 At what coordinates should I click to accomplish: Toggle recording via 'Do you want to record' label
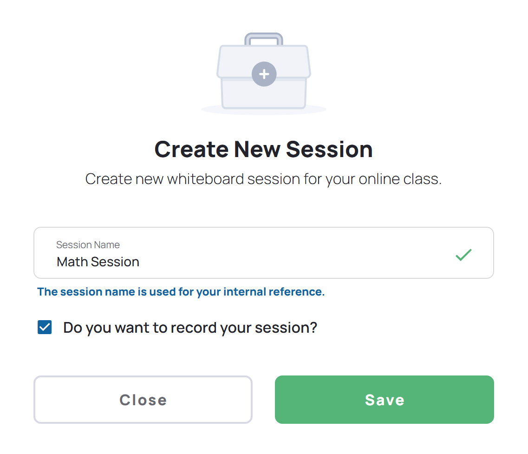pyautogui.click(x=190, y=328)
